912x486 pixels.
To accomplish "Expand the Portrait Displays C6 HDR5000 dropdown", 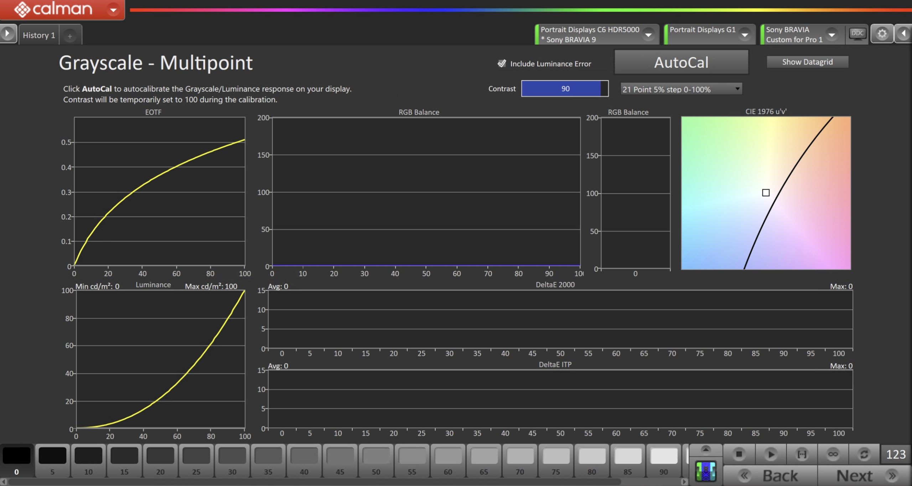I will [x=648, y=35].
